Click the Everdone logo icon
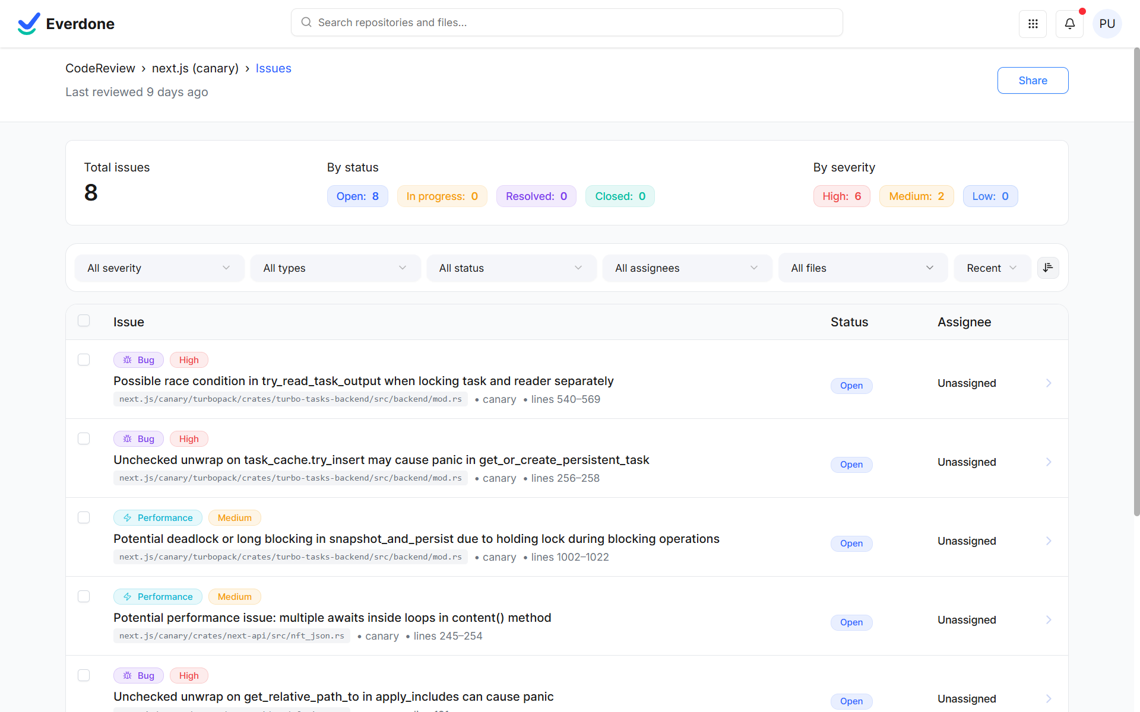The width and height of the screenshot is (1140, 712). point(28,23)
